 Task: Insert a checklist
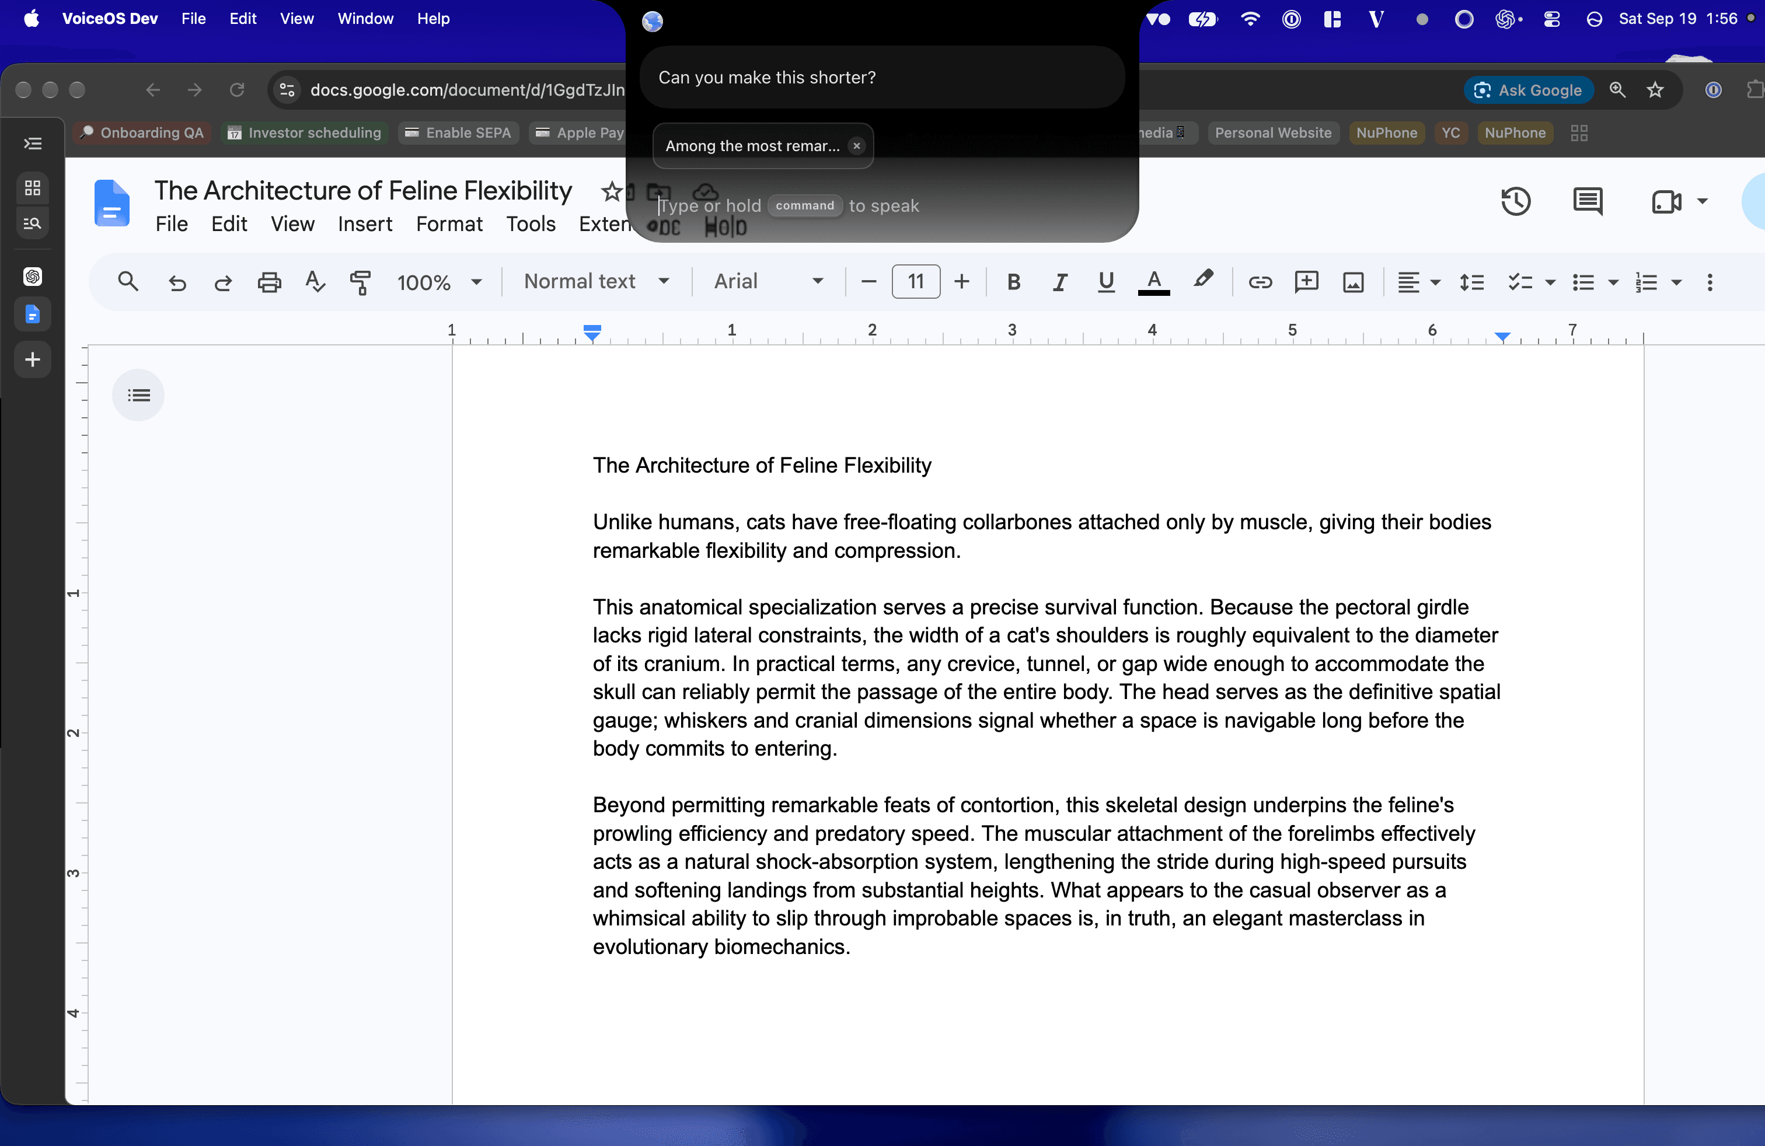pyautogui.click(x=1520, y=282)
